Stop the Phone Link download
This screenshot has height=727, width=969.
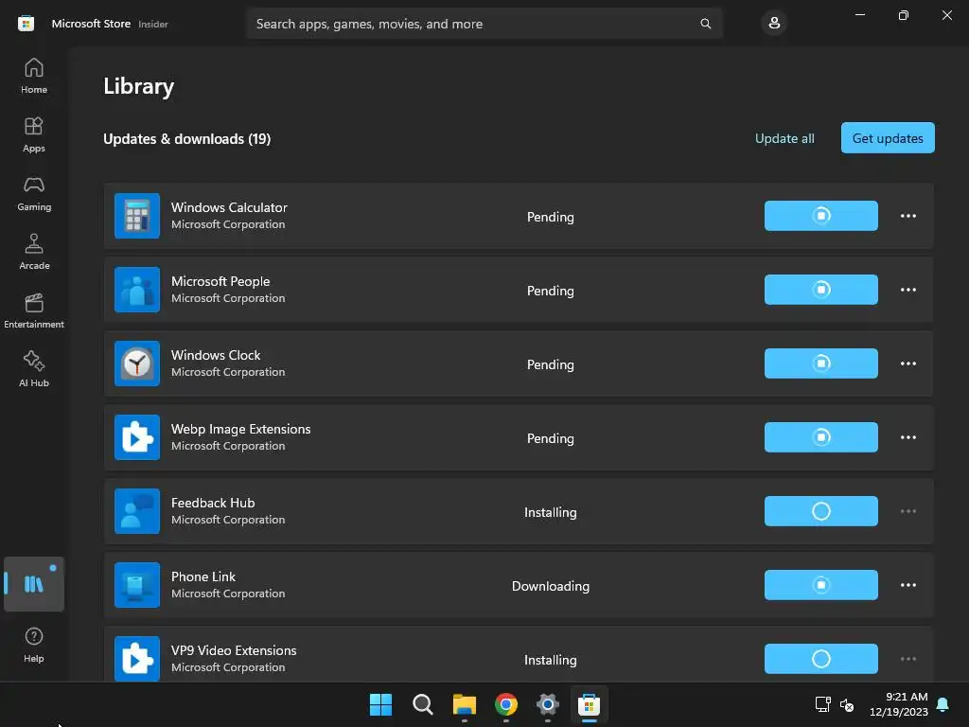pyautogui.click(x=820, y=585)
